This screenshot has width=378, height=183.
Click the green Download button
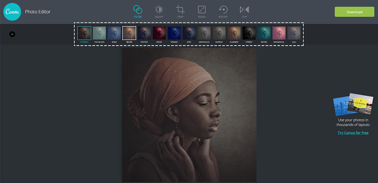click(x=354, y=12)
